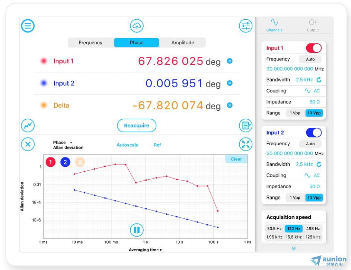Select 1.95 kHz acquisition speed
The width and height of the screenshot is (351, 270).
274,237
